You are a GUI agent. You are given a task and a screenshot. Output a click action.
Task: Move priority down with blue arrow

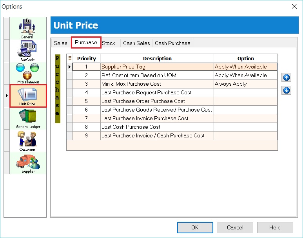point(287,90)
